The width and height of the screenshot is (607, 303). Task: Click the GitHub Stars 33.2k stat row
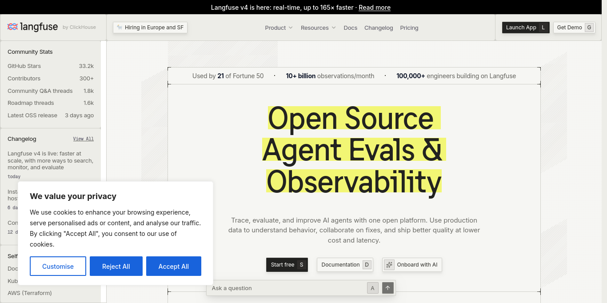coord(51,66)
